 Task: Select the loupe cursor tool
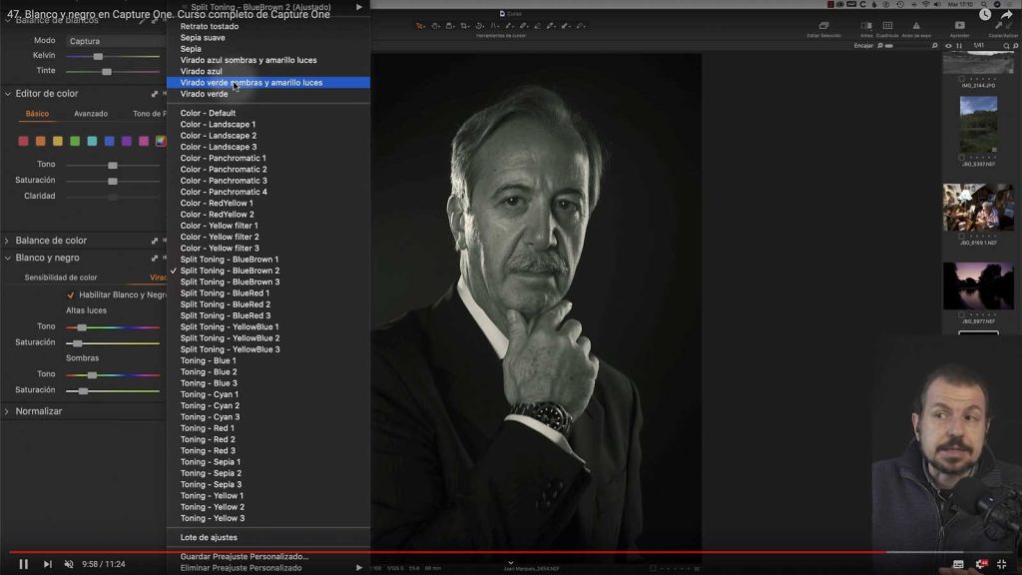450,26
